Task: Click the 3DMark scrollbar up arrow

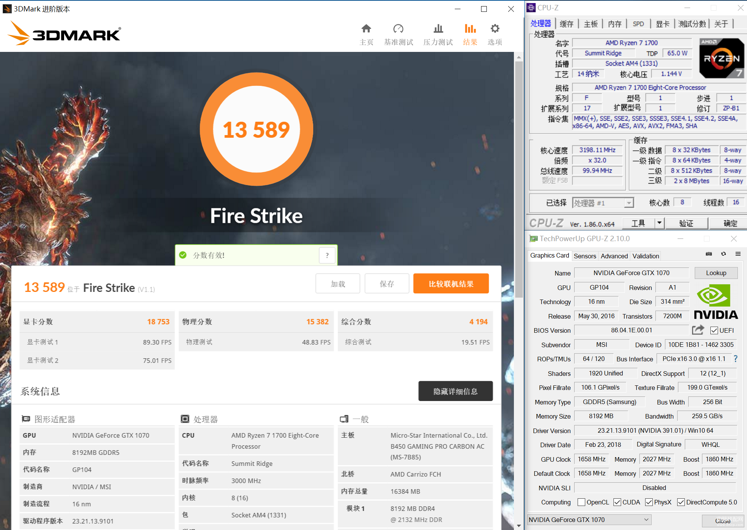Action: (519, 57)
